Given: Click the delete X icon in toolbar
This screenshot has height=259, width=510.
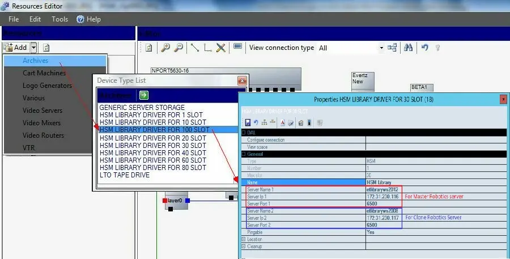Looking at the screenshot, I should (221, 48).
